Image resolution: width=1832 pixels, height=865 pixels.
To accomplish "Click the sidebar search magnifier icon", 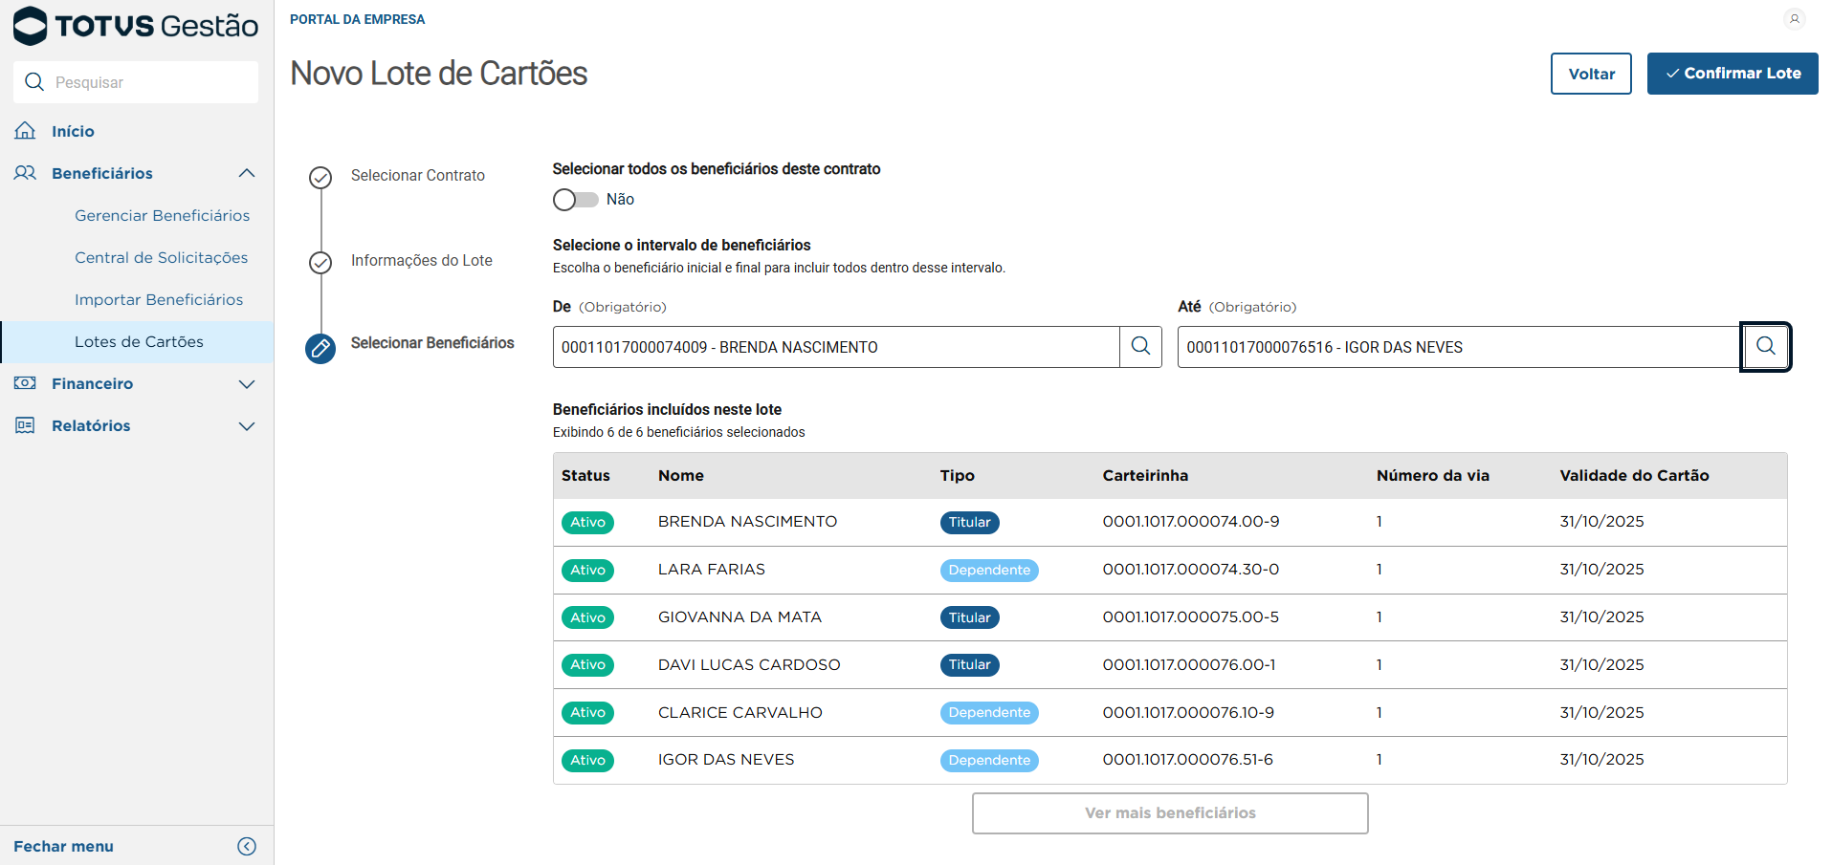I will tap(34, 82).
